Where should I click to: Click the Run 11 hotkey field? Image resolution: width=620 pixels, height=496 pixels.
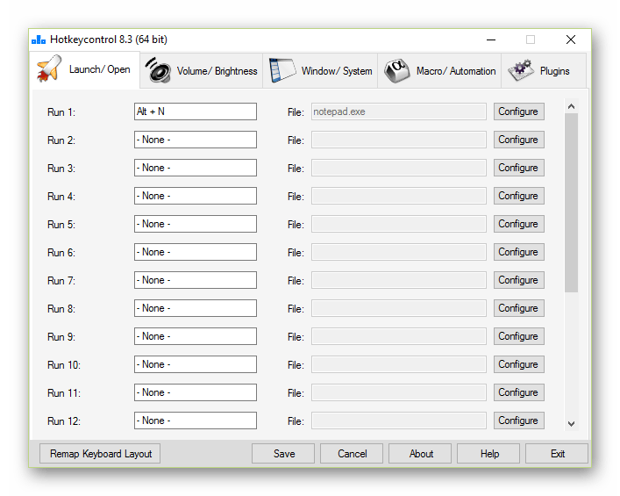point(196,392)
